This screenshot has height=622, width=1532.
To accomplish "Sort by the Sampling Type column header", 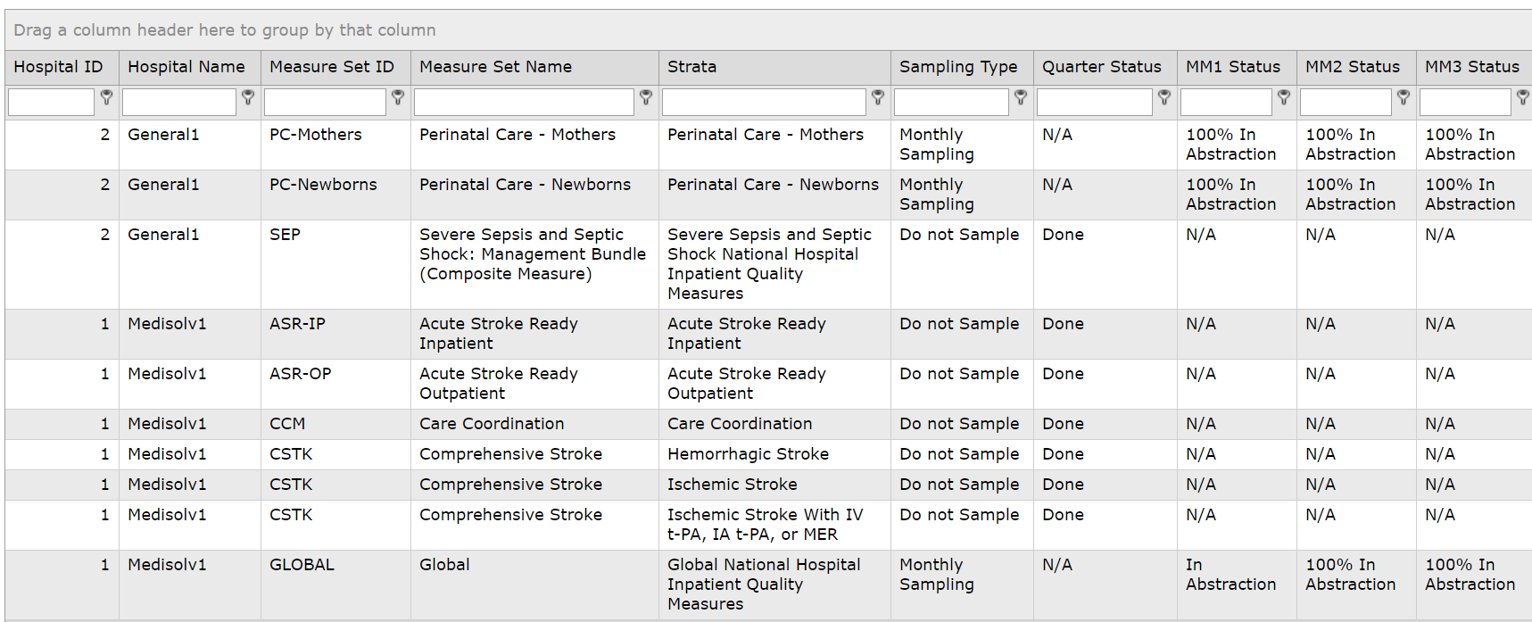I will pos(958,67).
